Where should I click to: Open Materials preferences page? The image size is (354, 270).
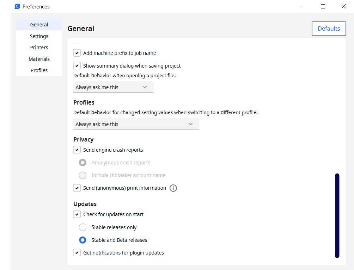[x=39, y=59]
